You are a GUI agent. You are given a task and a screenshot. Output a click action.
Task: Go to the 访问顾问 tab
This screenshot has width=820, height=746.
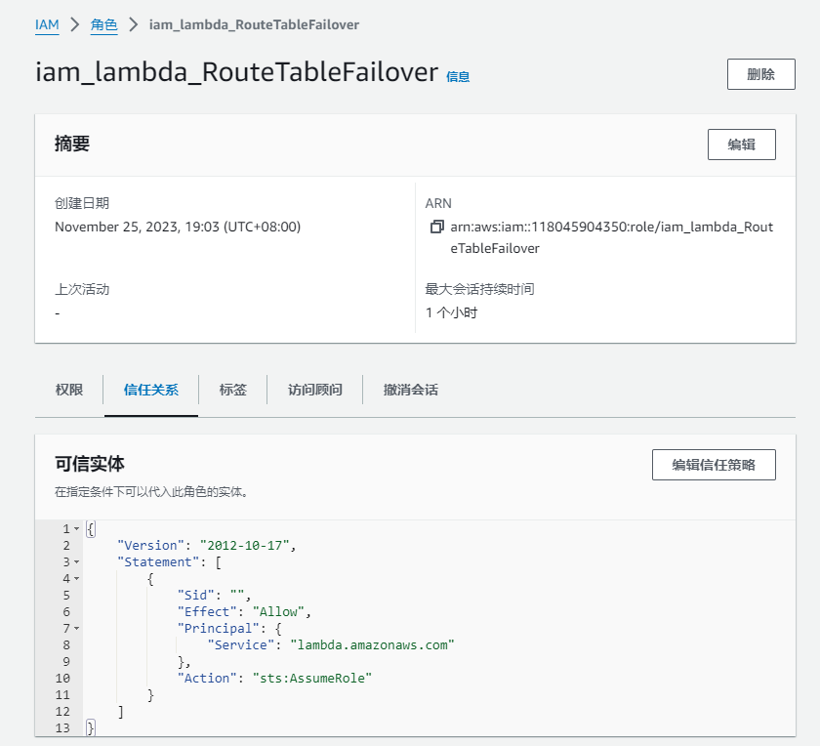click(315, 390)
